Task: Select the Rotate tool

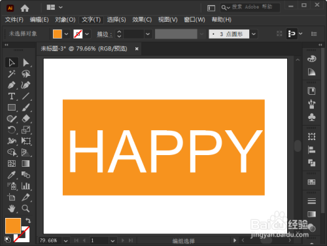Action: [x=12, y=130]
